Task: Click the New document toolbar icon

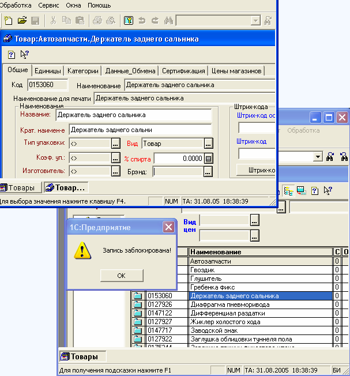Action: 8,21
